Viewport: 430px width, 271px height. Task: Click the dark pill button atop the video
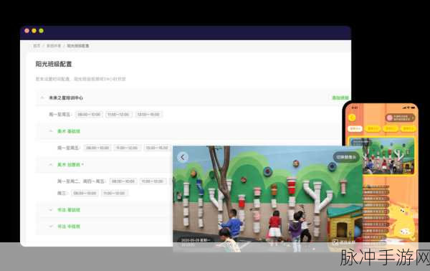pos(346,157)
